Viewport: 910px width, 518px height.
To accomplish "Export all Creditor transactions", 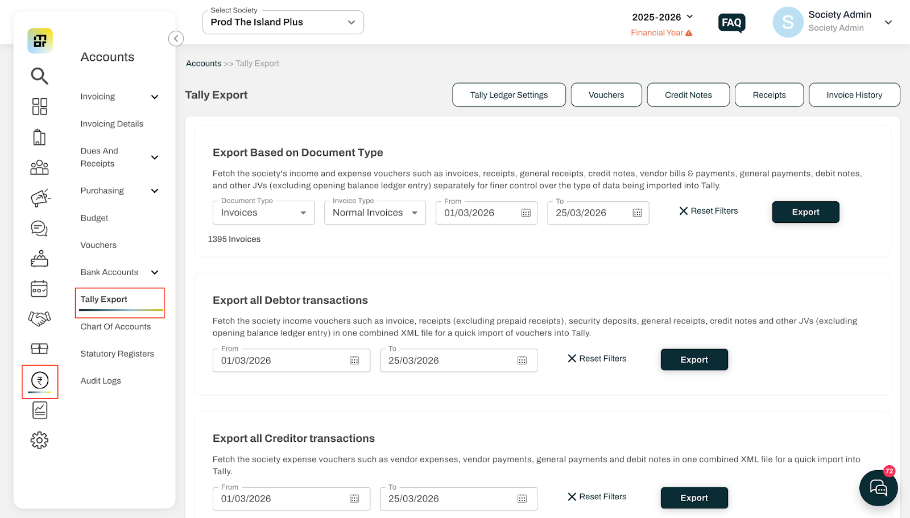I will [x=694, y=498].
